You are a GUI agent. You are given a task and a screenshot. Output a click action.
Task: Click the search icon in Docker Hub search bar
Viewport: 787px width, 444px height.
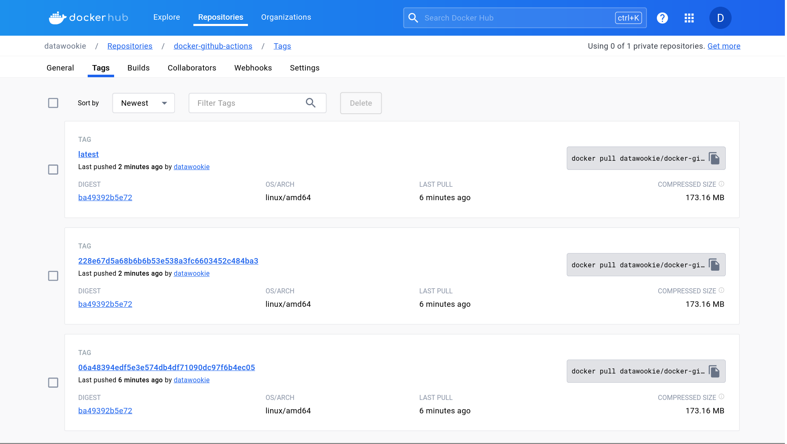[413, 18]
